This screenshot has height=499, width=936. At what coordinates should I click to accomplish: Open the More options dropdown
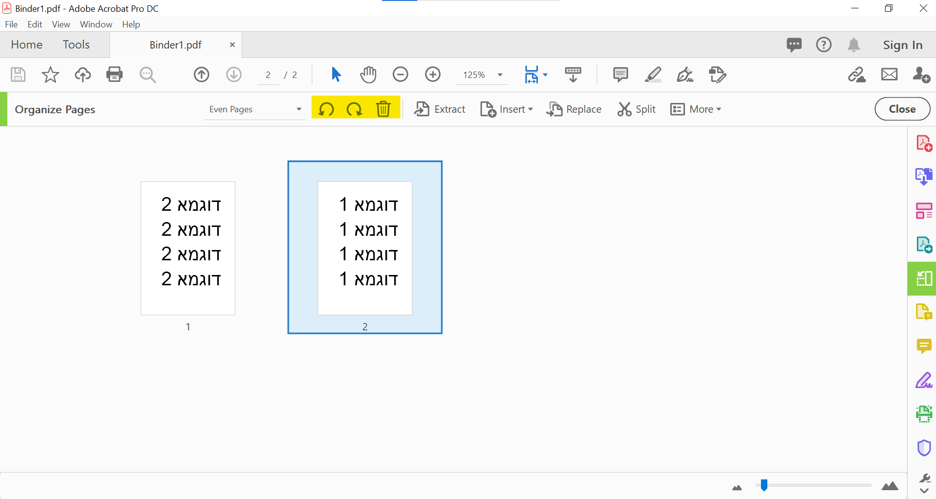point(696,109)
